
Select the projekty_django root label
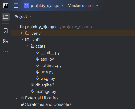(x=41, y=27)
